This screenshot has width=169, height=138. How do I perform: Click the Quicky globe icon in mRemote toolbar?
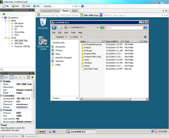(82, 6)
